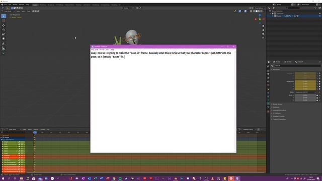
Task: Toggle camera view icon in viewport
Action: point(263,34)
